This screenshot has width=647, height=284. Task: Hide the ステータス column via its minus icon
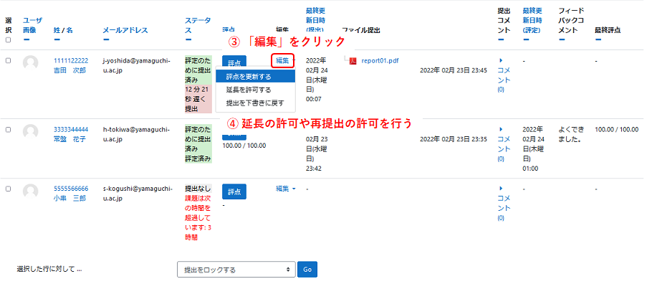point(188,39)
